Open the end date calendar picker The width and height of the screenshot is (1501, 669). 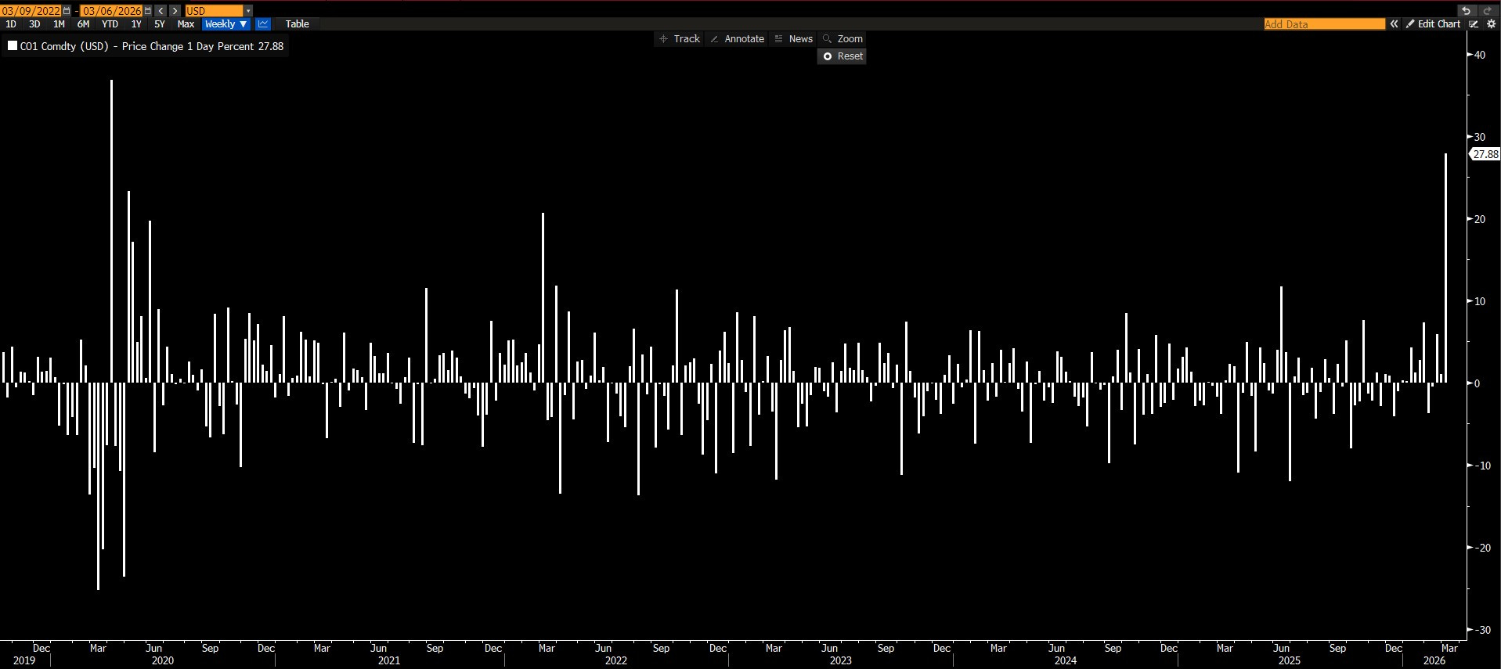[x=148, y=11]
